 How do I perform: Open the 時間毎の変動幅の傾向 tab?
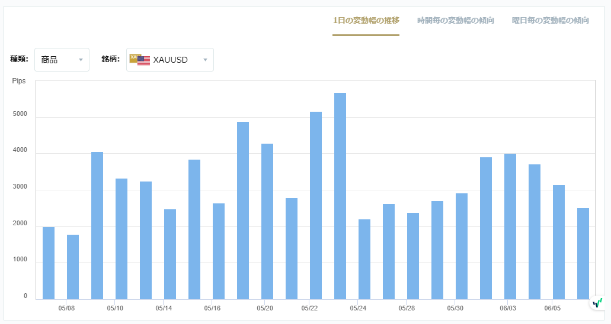click(456, 21)
